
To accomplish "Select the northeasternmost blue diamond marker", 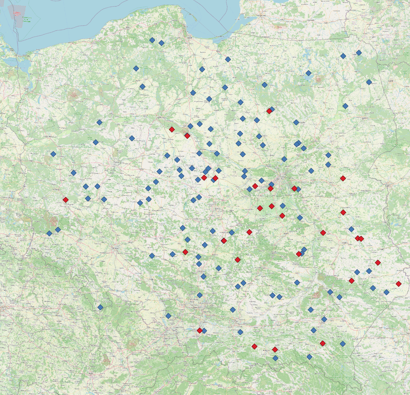I will click(x=359, y=53).
